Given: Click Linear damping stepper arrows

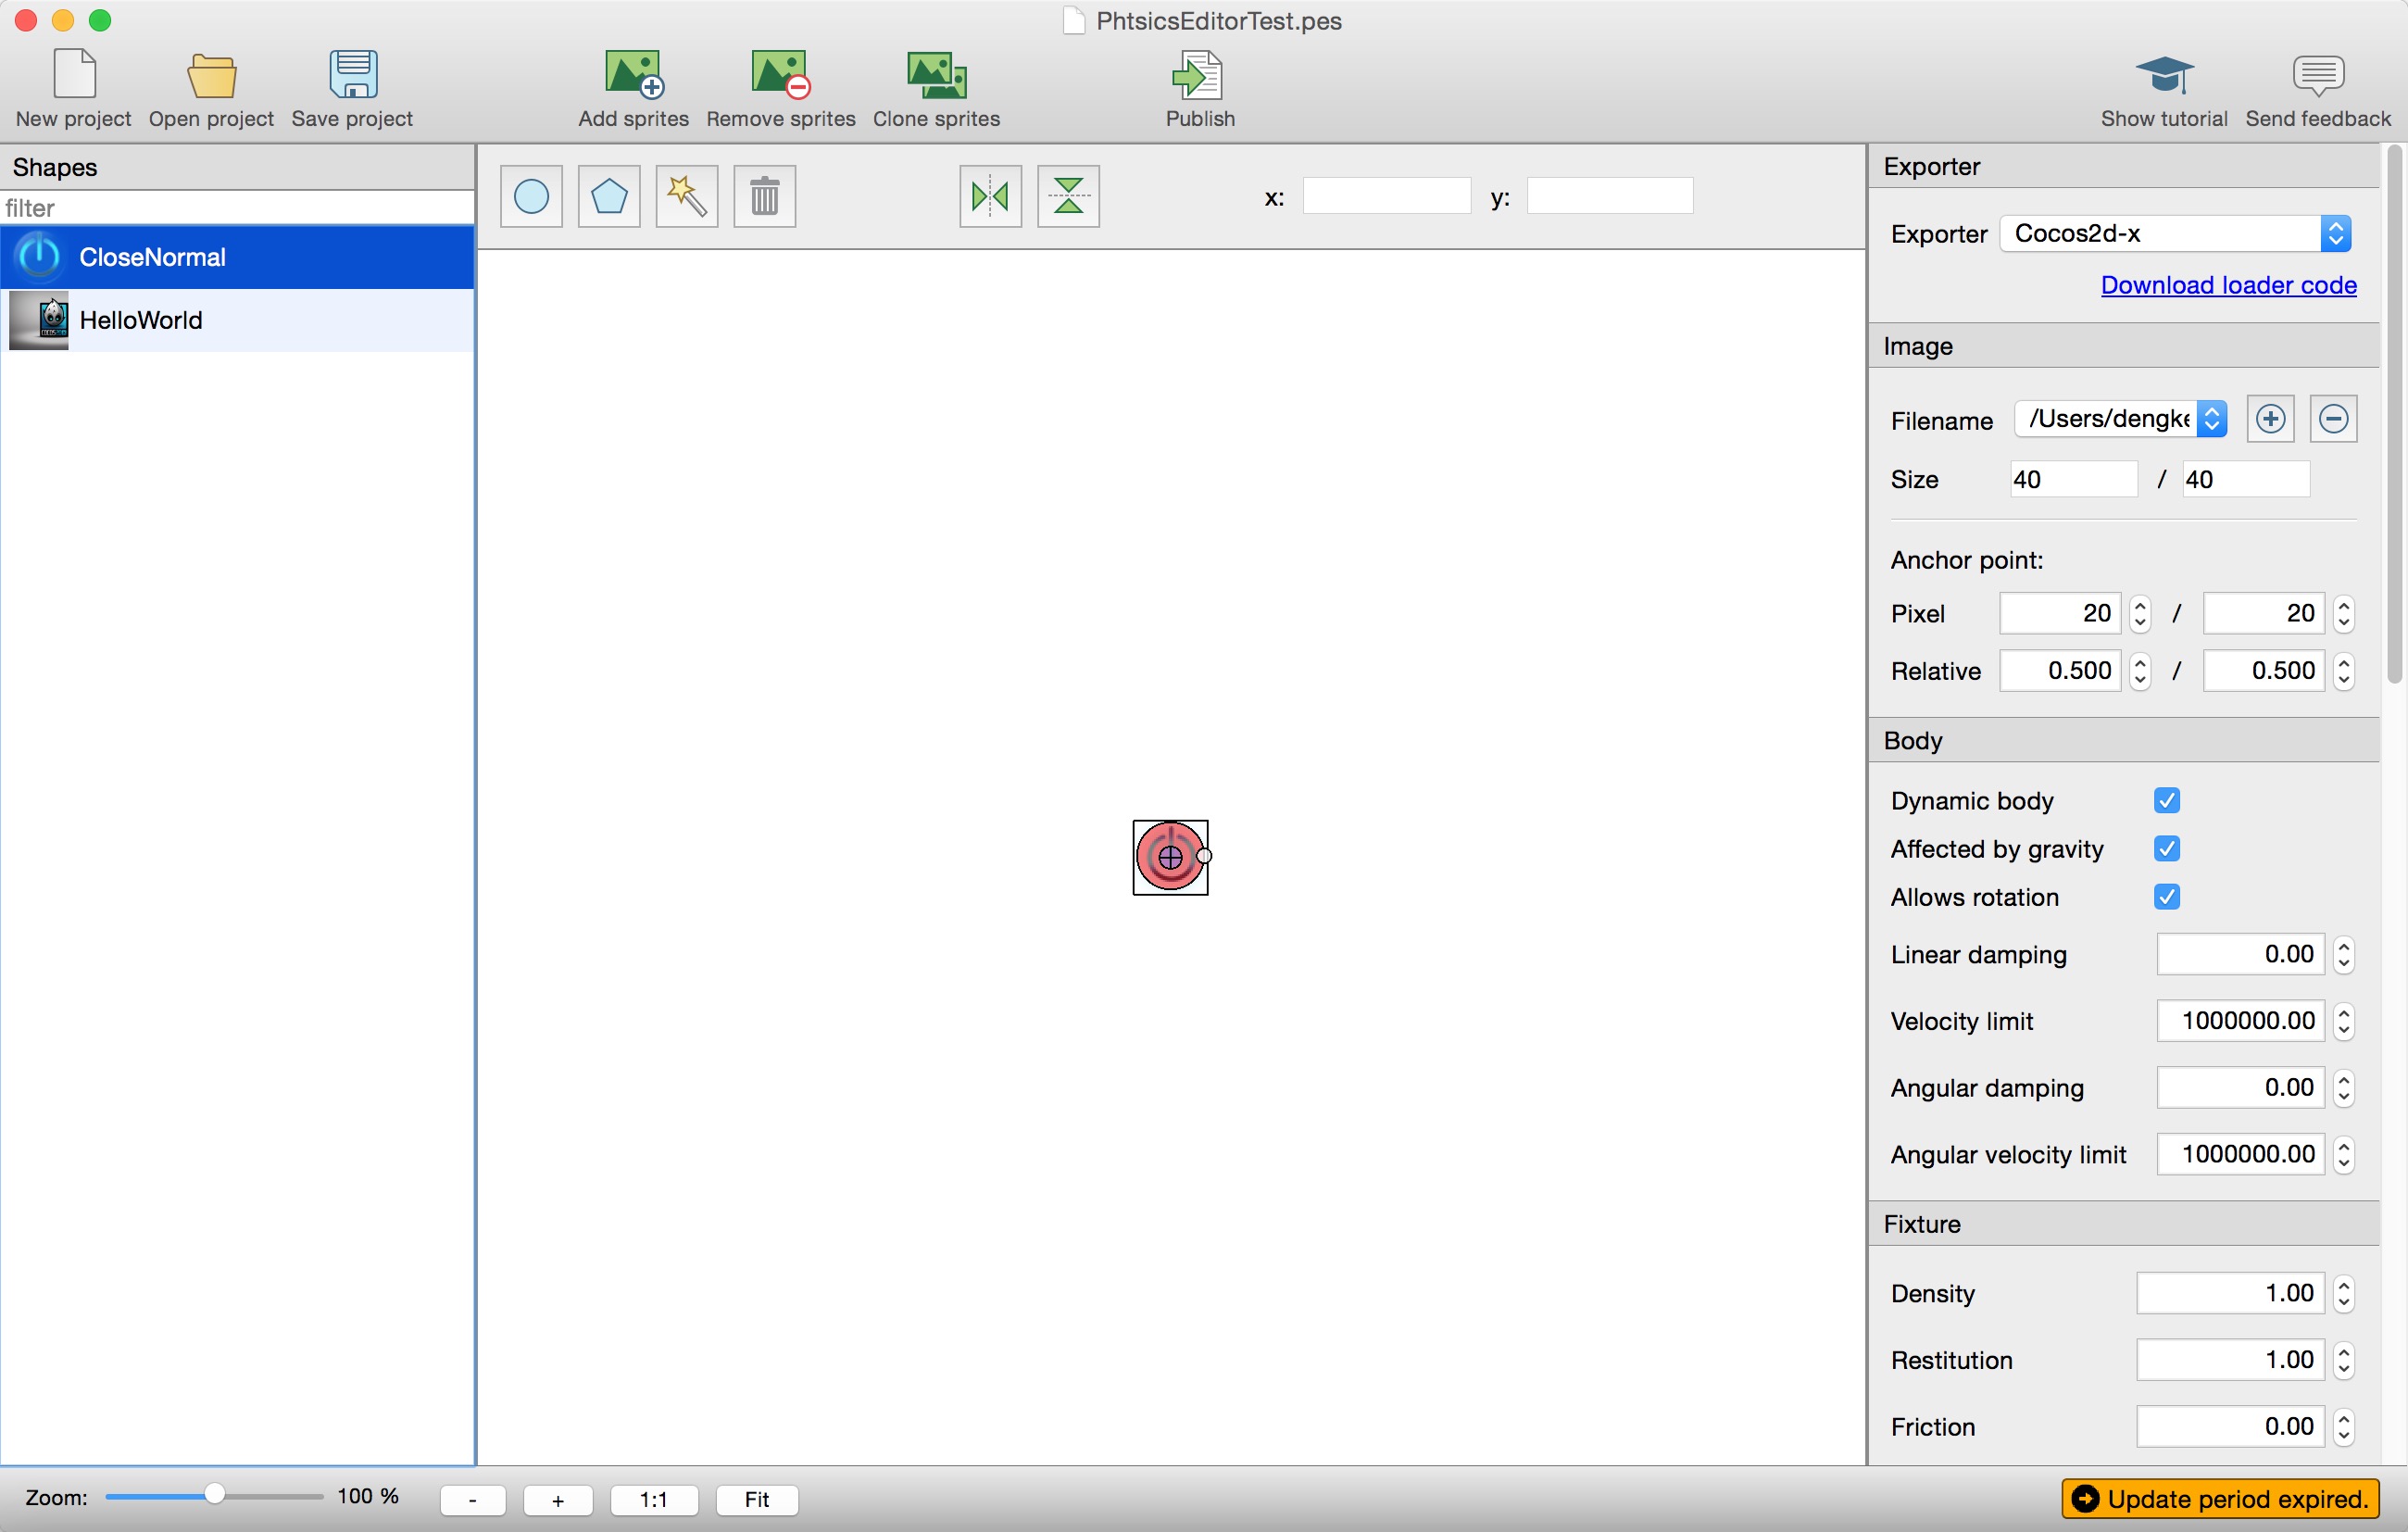Looking at the screenshot, I should click(2343, 955).
